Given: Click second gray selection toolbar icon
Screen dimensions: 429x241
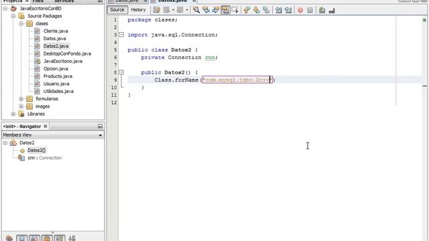Looking at the screenshot, I should [180, 10].
